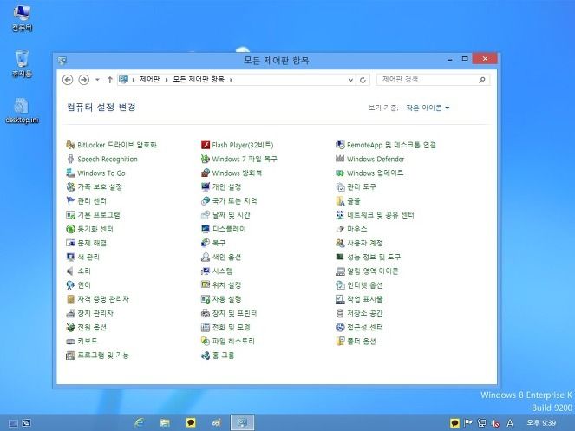This screenshot has height=431, width=575.
Task: Expand chevron after 제어판 in breadcrumb
Action: 167,80
